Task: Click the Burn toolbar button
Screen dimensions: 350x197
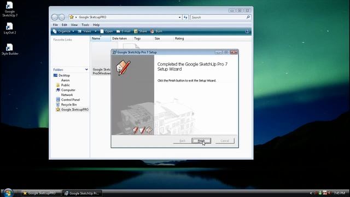Action: tap(156, 31)
